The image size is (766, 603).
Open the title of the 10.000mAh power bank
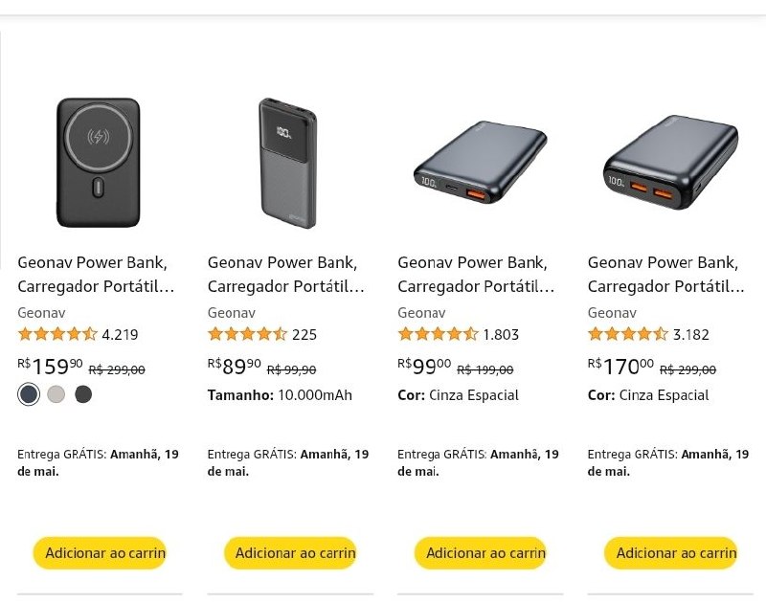(x=285, y=275)
